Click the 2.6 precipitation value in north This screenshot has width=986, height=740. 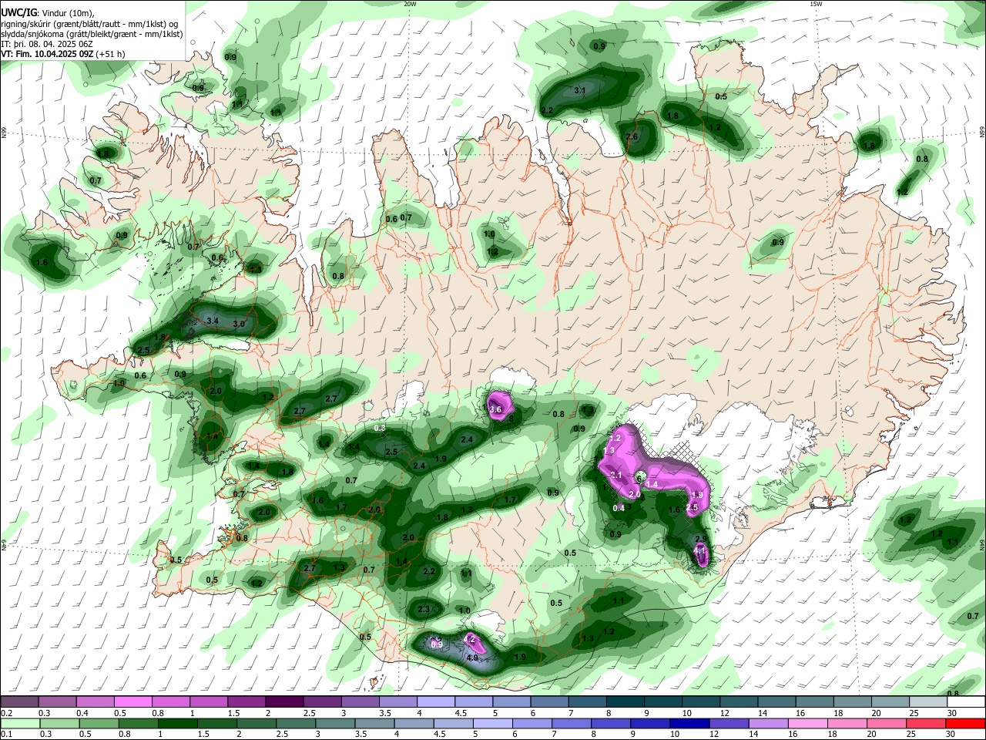[x=632, y=136]
